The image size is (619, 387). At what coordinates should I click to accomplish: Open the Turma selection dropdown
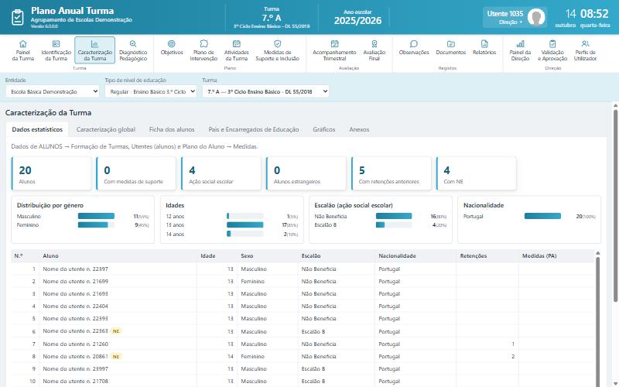click(x=265, y=91)
